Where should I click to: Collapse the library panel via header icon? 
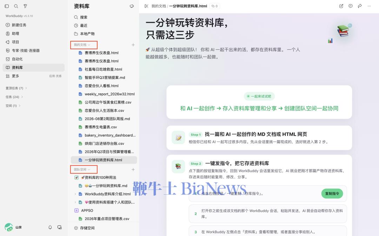click(146, 6)
